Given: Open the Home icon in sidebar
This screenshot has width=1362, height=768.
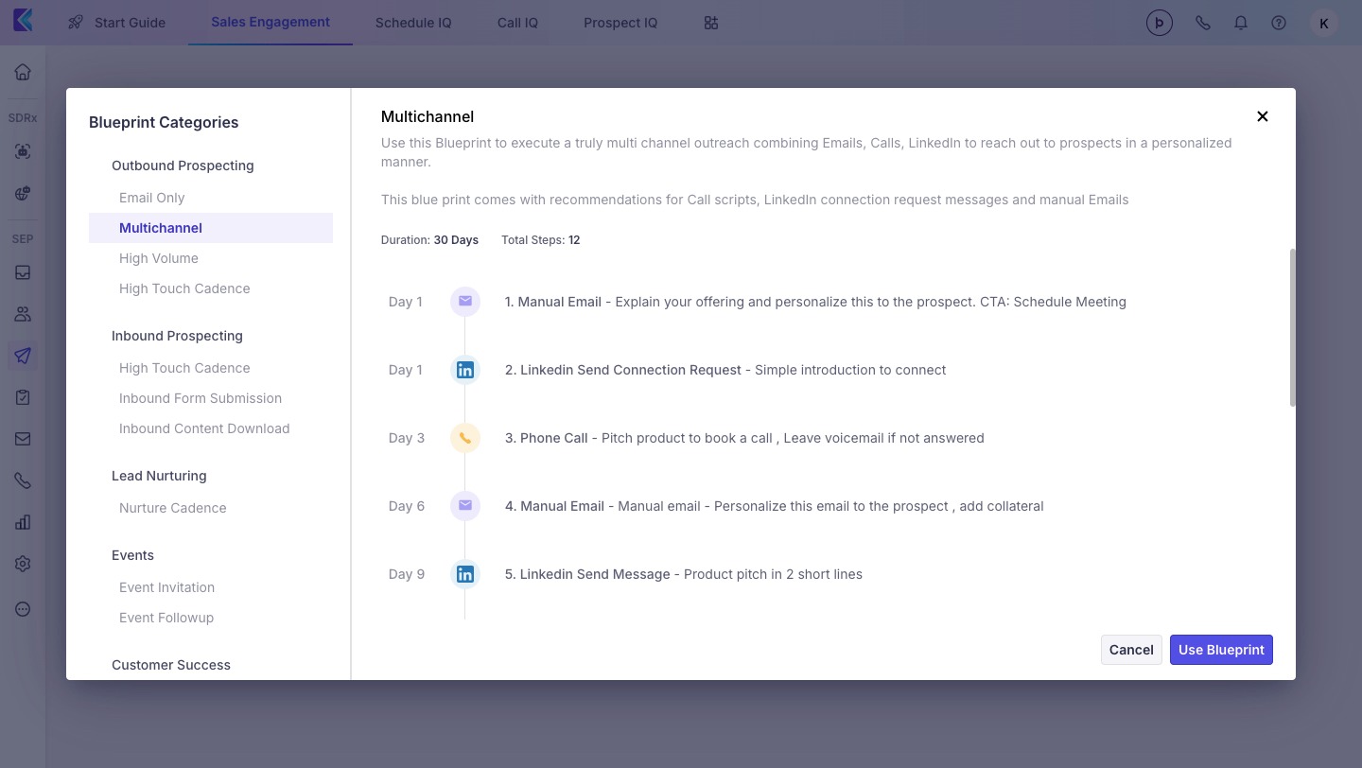Looking at the screenshot, I should click(23, 72).
